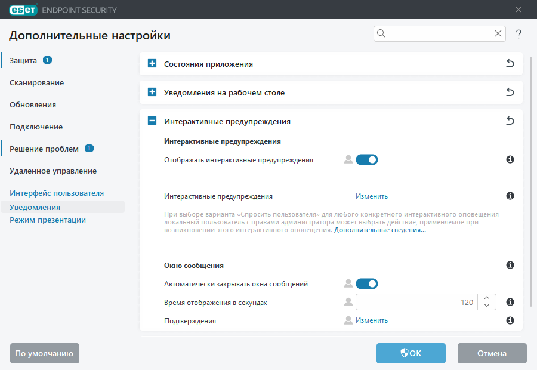The image size is (537, 370).
Task: Disable Отображать интерактивные предупреждения
Action: [367, 159]
